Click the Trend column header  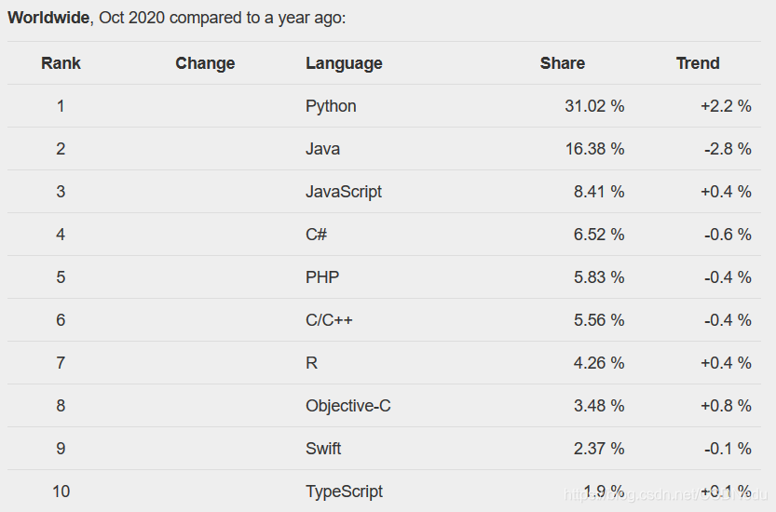click(x=698, y=63)
